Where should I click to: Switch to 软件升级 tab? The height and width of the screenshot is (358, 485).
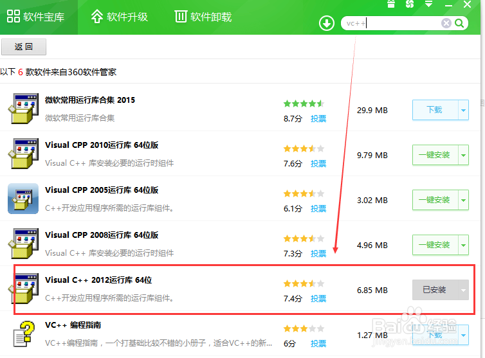click(120, 17)
